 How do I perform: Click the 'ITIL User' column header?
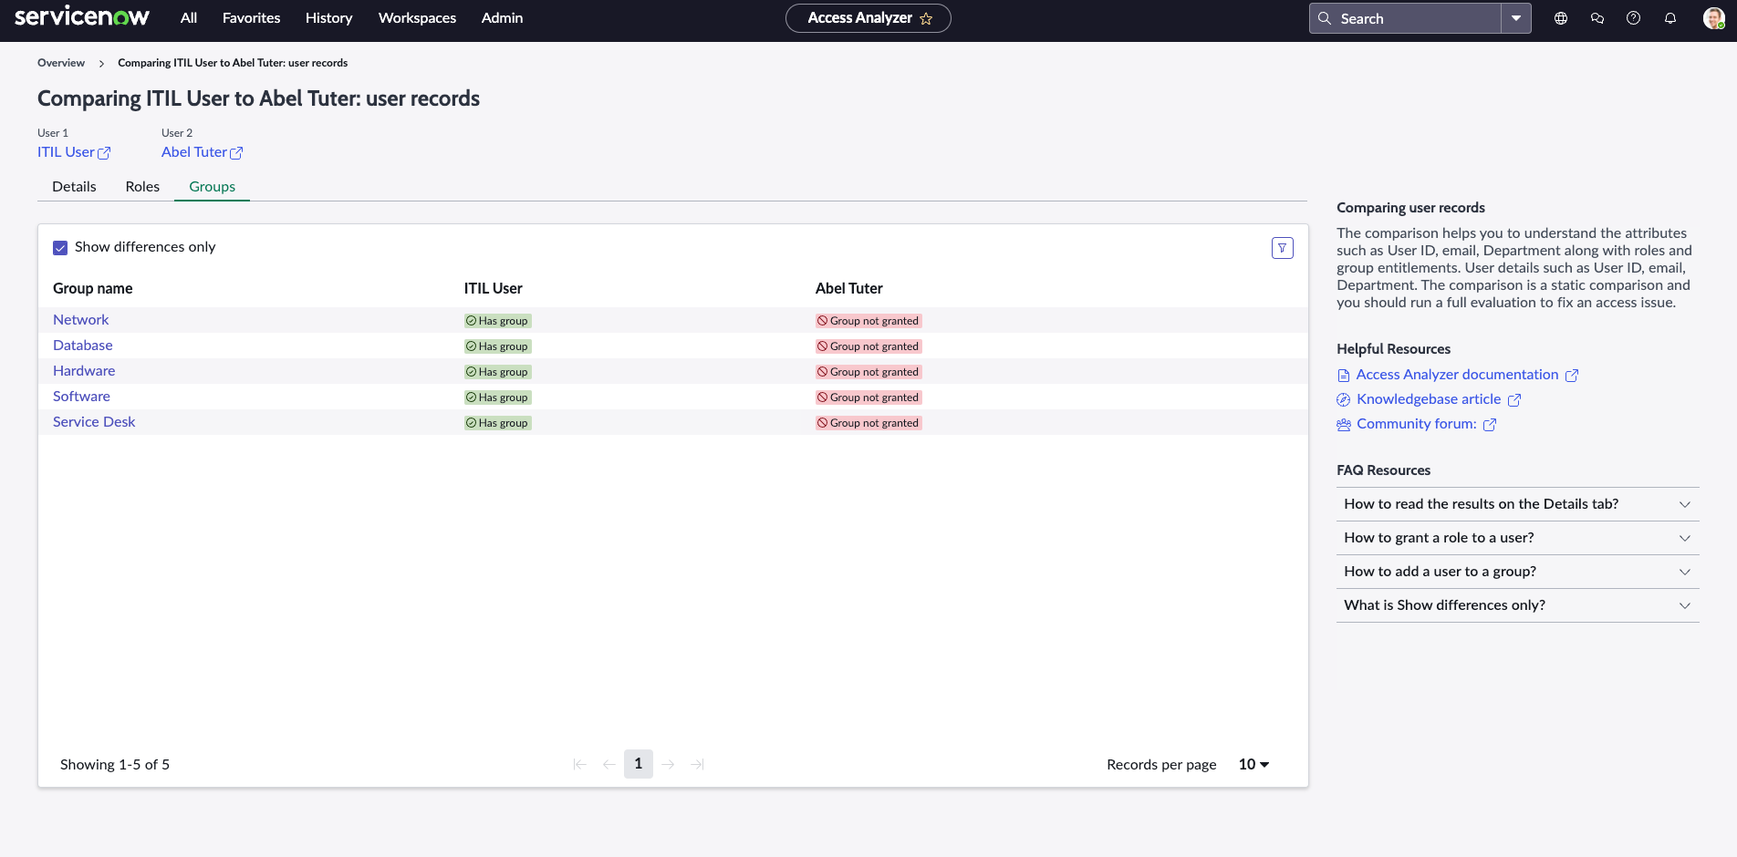point(493,288)
